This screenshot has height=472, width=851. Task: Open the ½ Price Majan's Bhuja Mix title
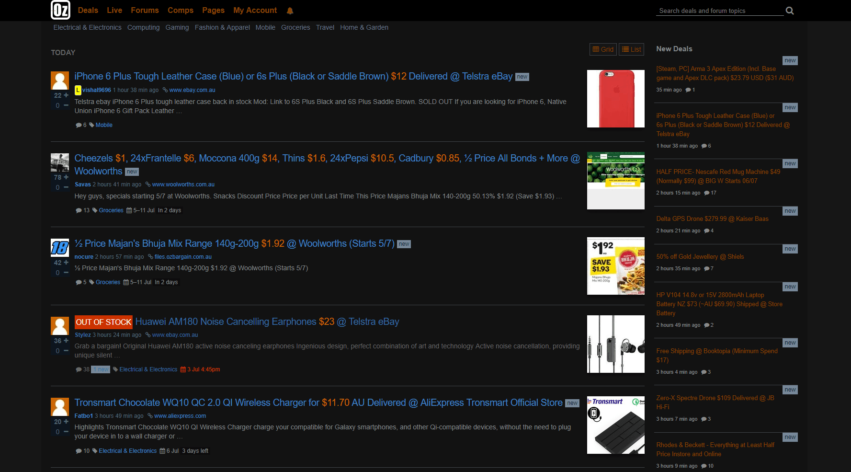235,243
